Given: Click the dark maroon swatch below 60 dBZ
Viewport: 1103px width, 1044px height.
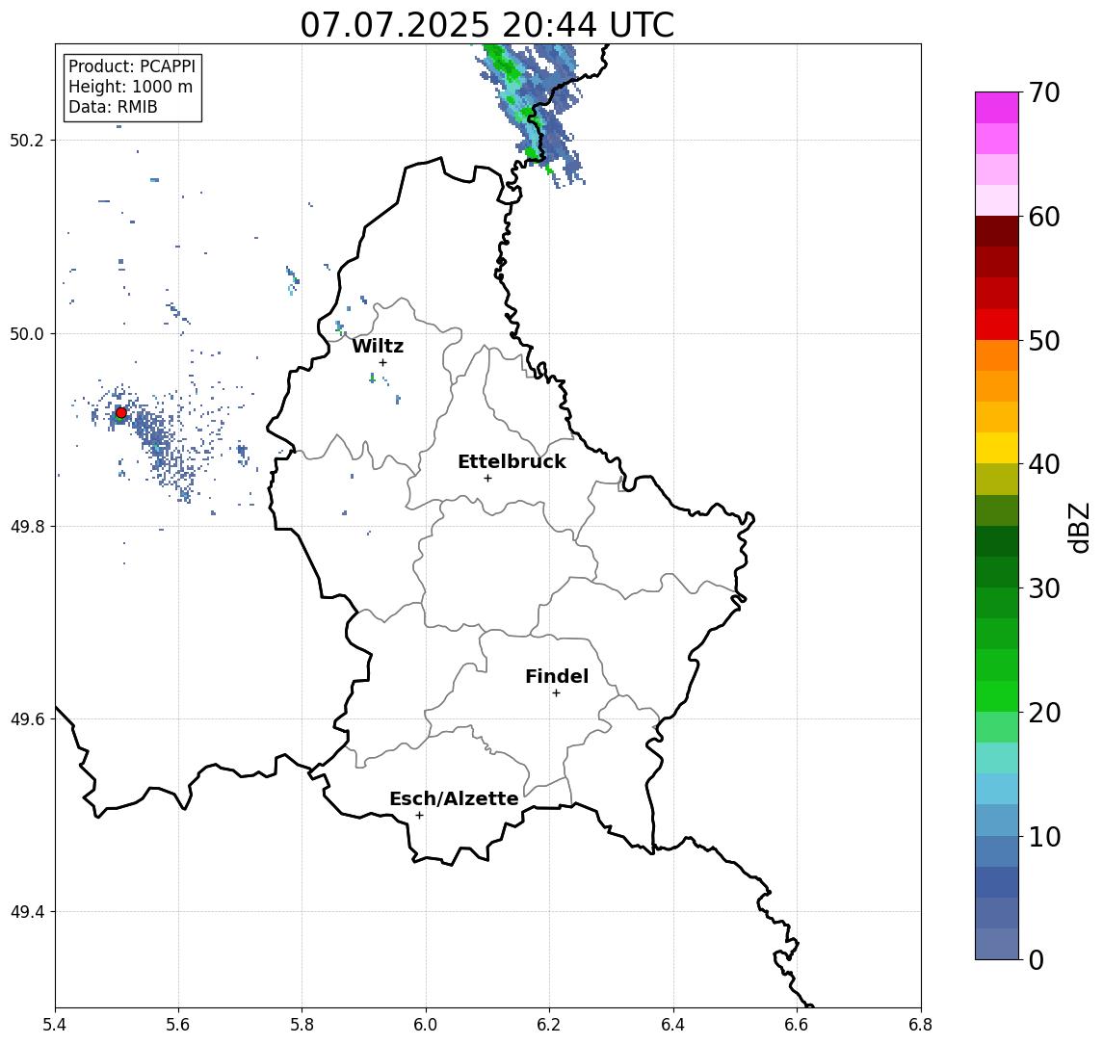Looking at the screenshot, I should pyautogui.click(x=997, y=231).
